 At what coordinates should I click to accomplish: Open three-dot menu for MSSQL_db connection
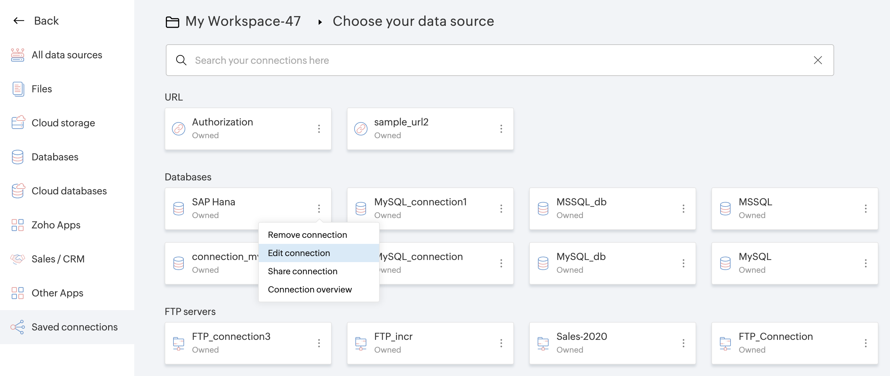coord(683,209)
